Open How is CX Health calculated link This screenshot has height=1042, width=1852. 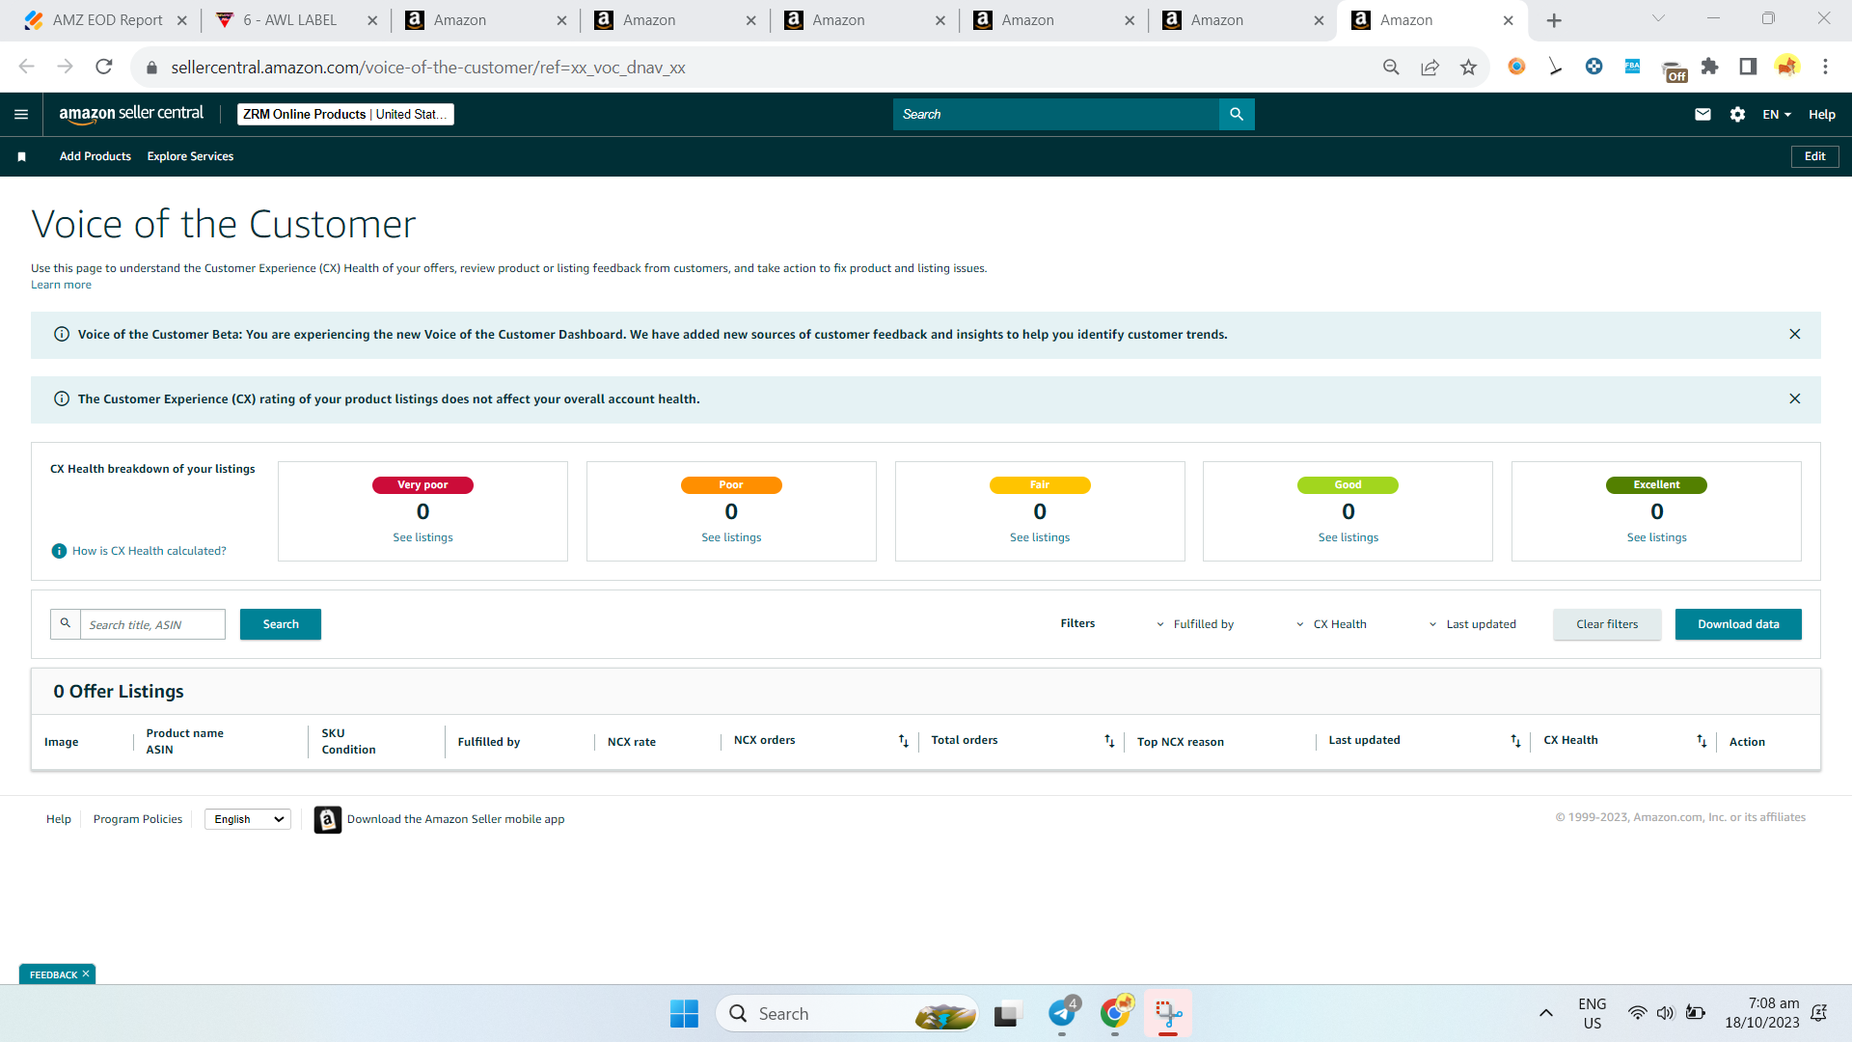(x=150, y=551)
